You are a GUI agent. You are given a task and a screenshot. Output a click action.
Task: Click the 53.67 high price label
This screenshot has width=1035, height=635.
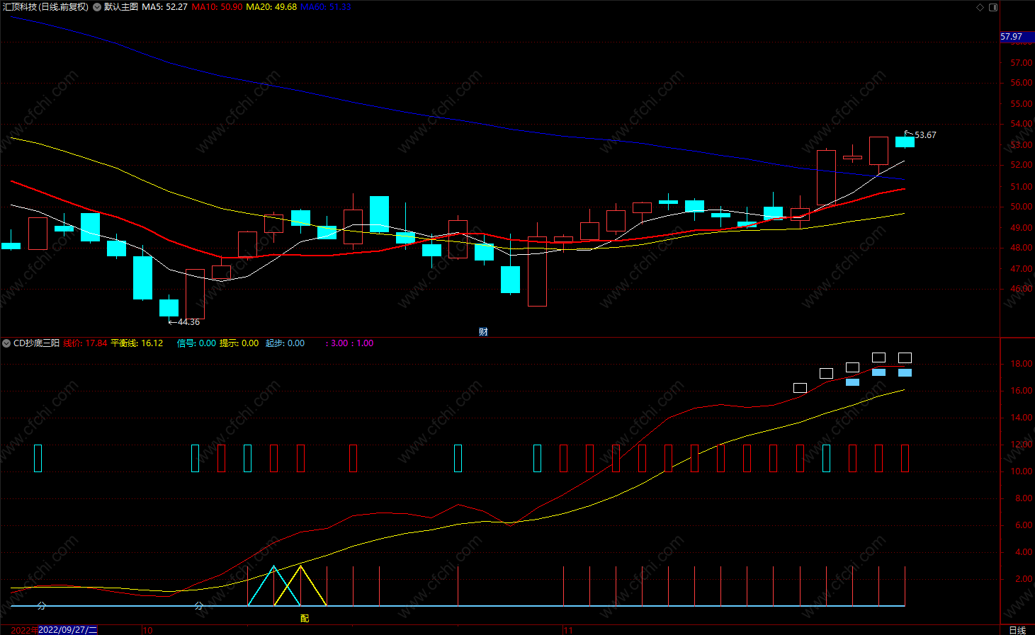(x=925, y=135)
